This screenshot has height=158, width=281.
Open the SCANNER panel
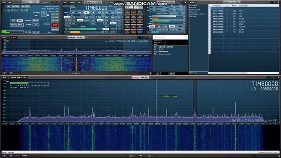pyautogui.click(x=16, y=7)
